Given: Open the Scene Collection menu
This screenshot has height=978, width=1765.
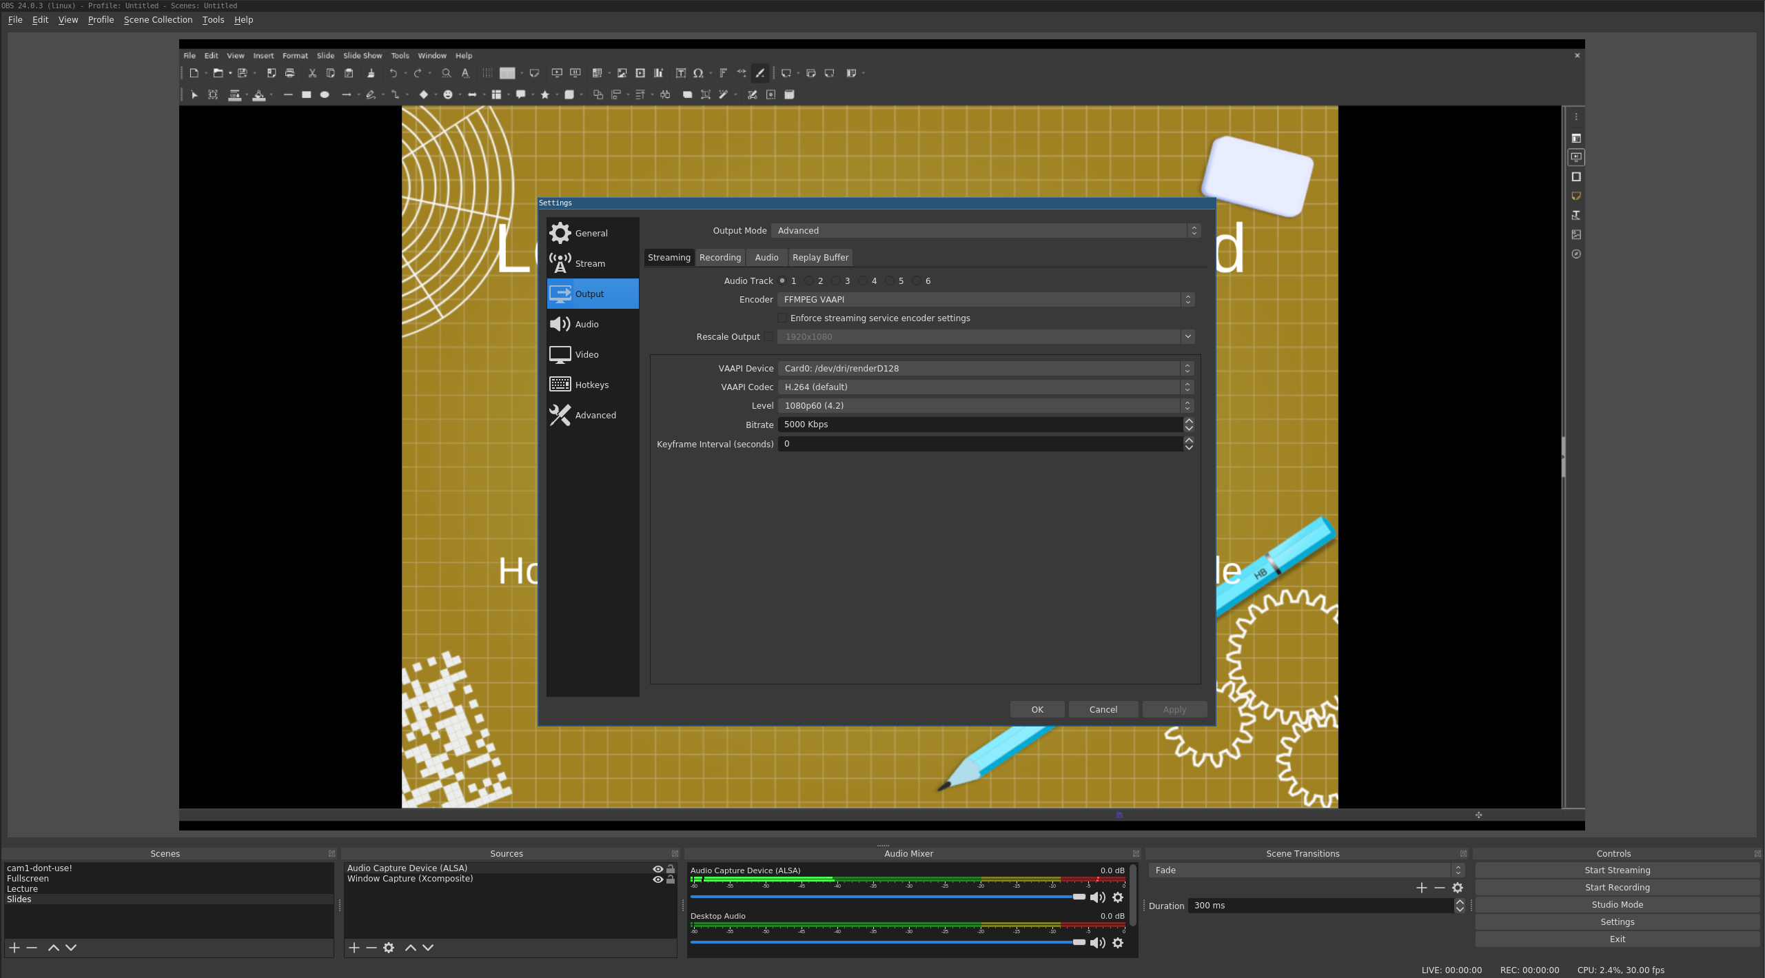Looking at the screenshot, I should pos(158,19).
